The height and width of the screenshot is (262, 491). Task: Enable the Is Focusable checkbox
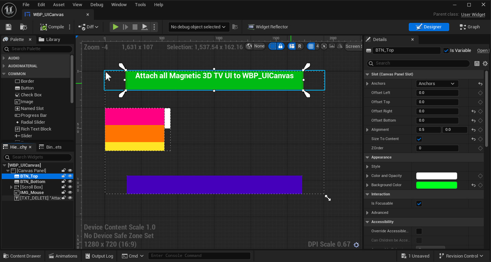tap(419, 203)
